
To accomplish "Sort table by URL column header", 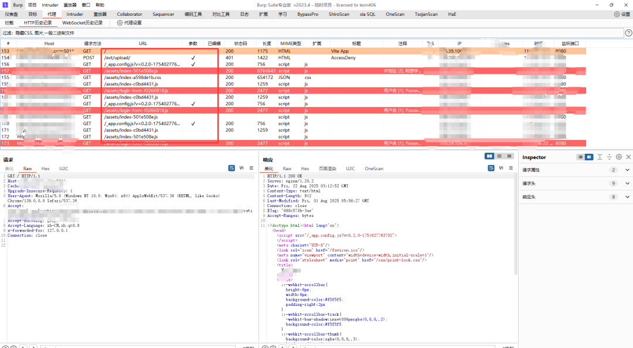I will click(143, 43).
